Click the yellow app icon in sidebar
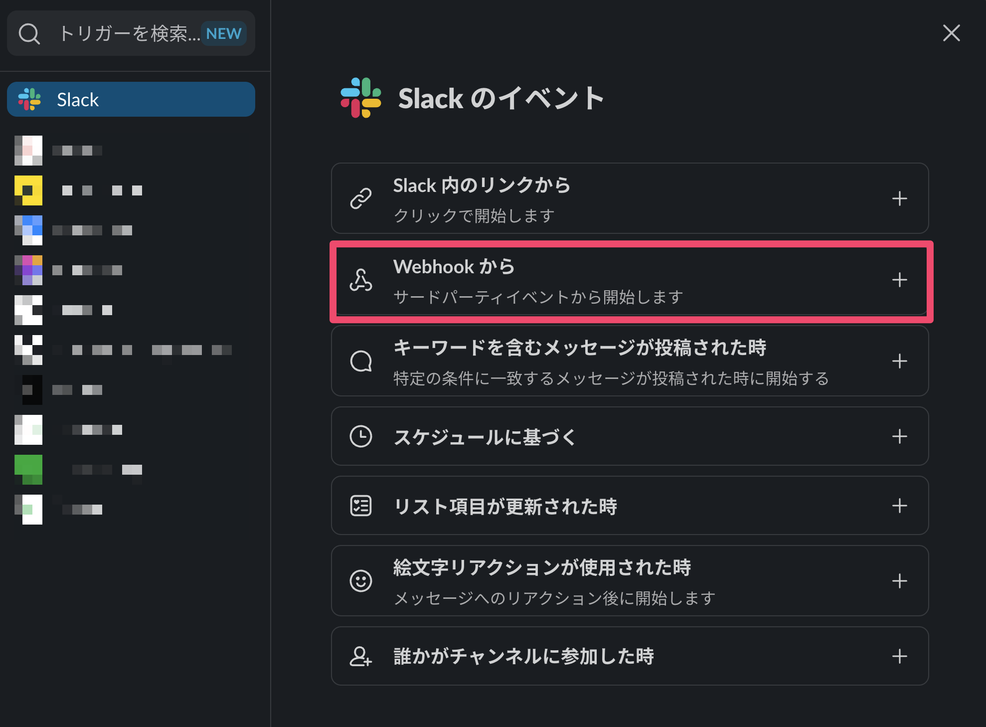986x727 pixels. pos(28,190)
